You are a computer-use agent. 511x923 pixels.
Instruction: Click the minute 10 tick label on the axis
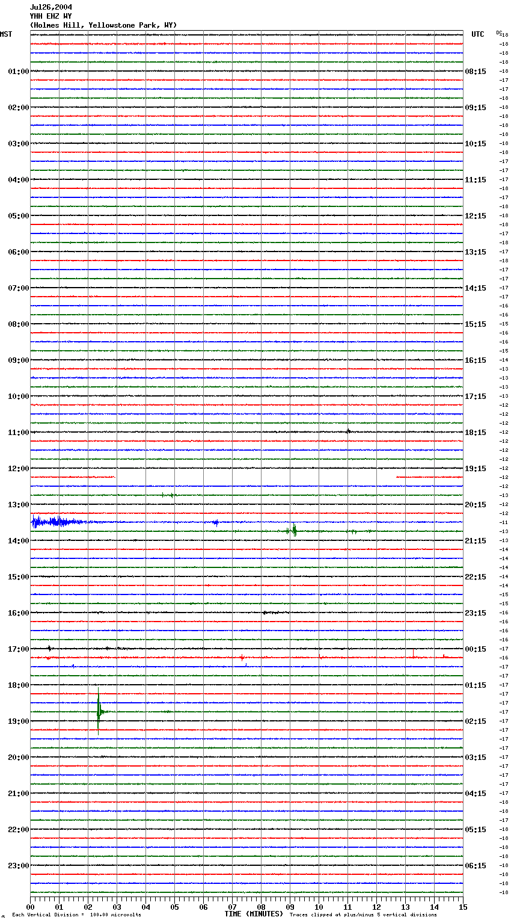(x=319, y=907)
